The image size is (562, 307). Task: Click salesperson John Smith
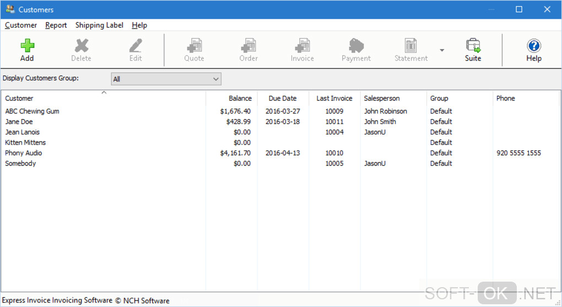380,122
